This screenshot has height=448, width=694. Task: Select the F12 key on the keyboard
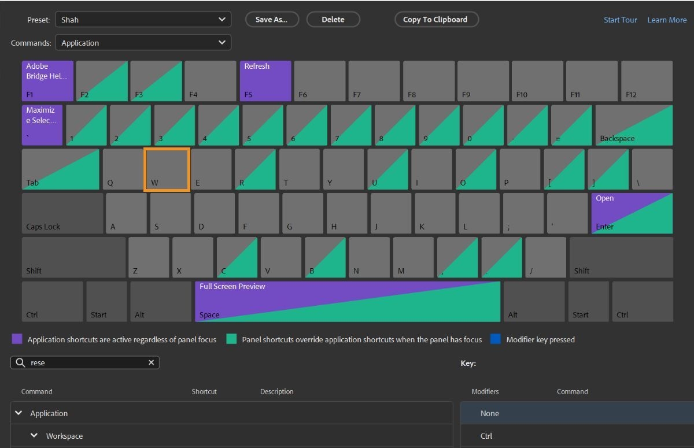(647, 80)
